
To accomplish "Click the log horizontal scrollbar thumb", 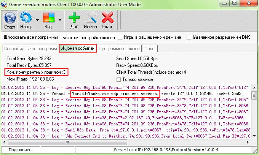I will tap(67, 142).
